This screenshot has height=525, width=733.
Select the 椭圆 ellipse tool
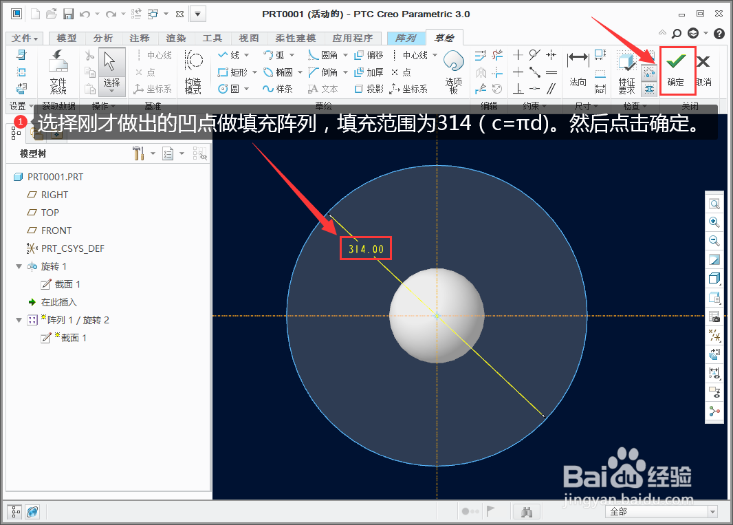click(x=278, y=72)
